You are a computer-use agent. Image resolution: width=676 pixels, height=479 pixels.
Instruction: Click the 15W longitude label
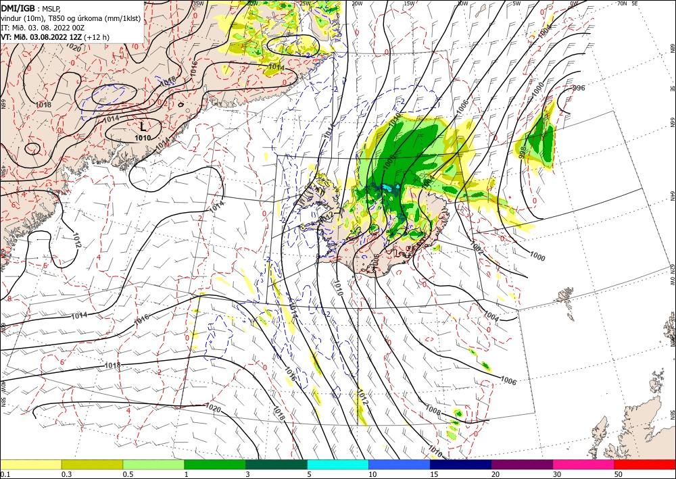409,3
